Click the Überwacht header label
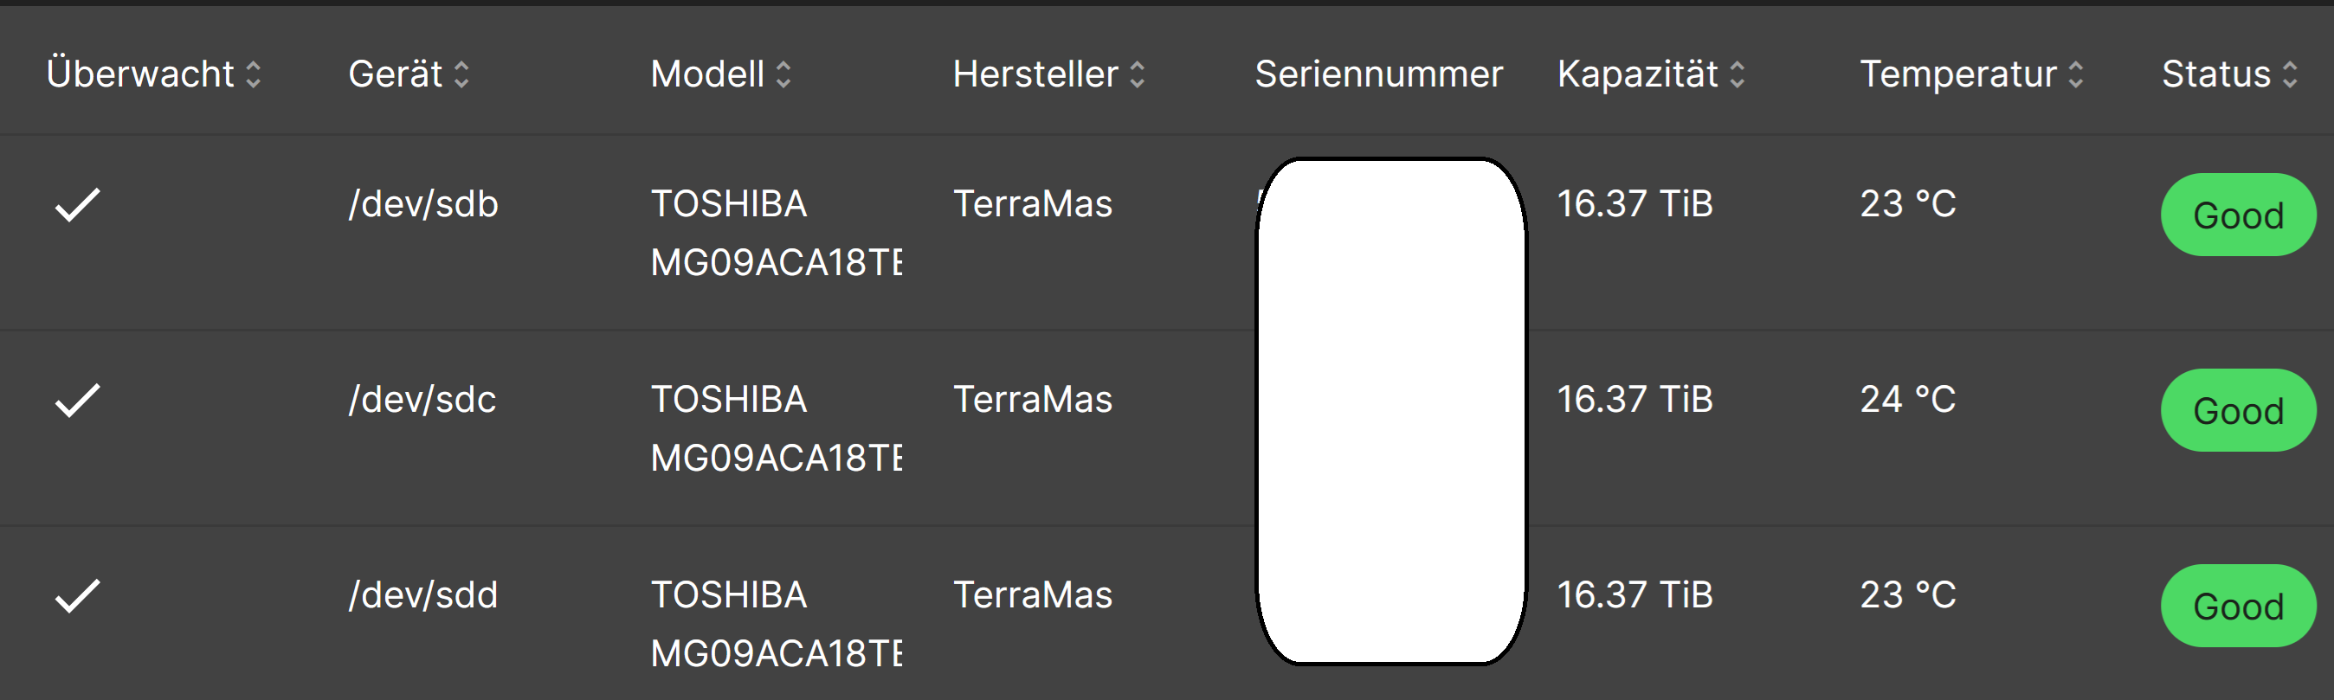Image resolution: width=2334 pixels, height=700 pixels. pos(140,74)
